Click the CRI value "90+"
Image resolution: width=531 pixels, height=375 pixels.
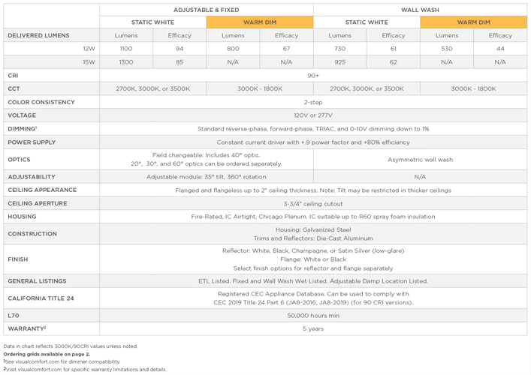(x=312, y=75)
